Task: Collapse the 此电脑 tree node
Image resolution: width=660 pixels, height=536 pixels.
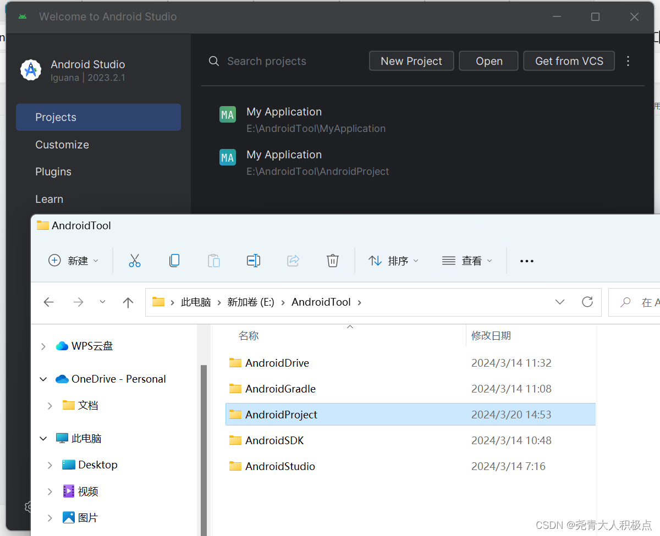Action: 43,438
